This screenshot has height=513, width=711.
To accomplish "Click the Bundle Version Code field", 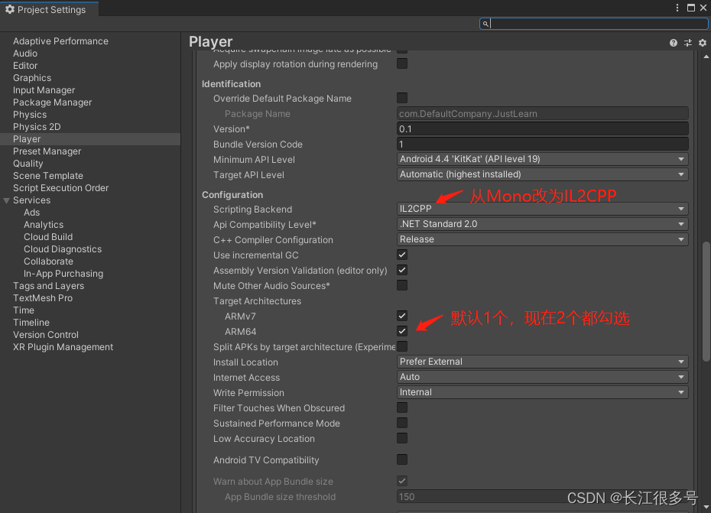I will tap(542, 144).
